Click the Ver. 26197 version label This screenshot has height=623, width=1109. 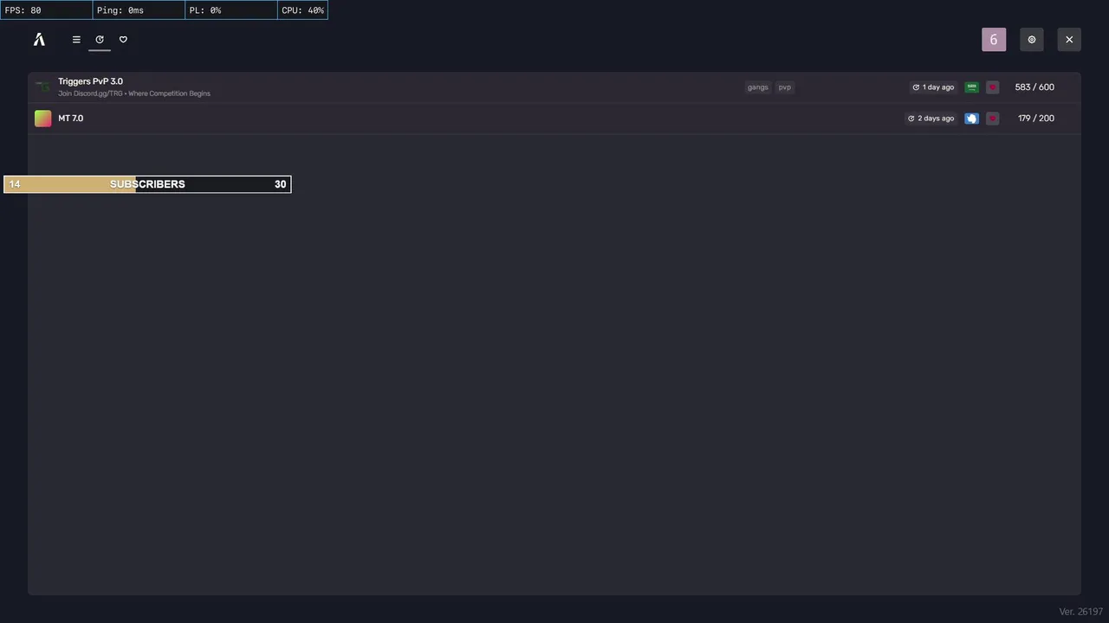[1080, 612]
